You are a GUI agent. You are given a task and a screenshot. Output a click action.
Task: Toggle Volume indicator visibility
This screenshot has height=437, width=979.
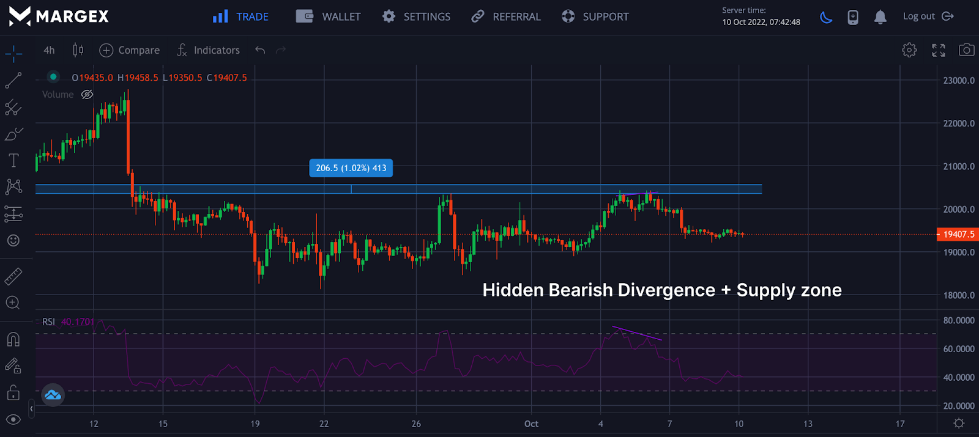coord(87,95)
